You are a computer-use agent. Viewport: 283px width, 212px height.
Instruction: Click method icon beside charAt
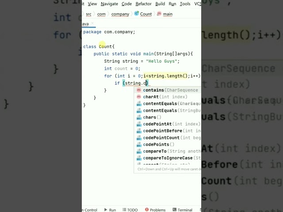click(x=138, y=97)
